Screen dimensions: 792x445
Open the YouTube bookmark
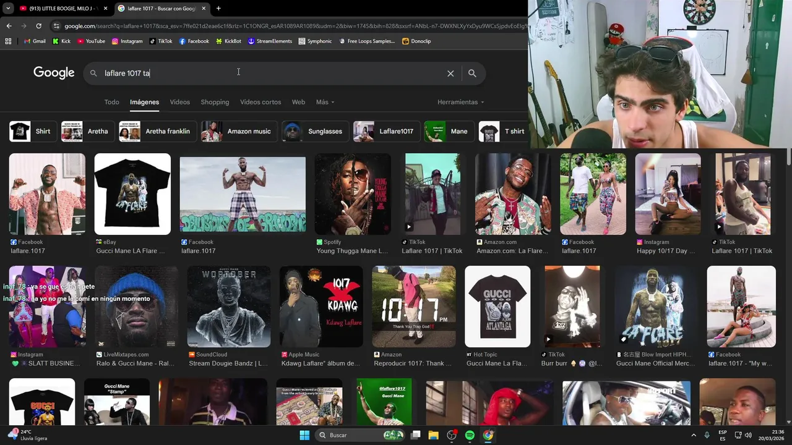click(x=90, y=41)
